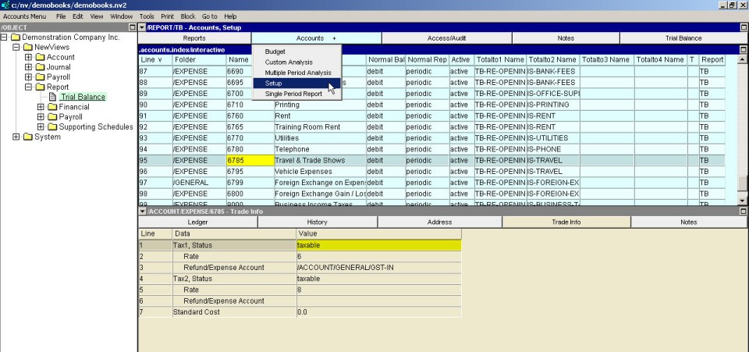Screen dimensions: 749x352
Task: Click the Trial Balance document icon
Action: [x=53, y=98]
